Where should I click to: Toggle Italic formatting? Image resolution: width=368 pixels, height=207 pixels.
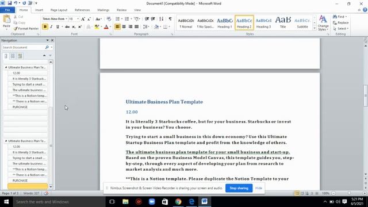tap(51, 27)
